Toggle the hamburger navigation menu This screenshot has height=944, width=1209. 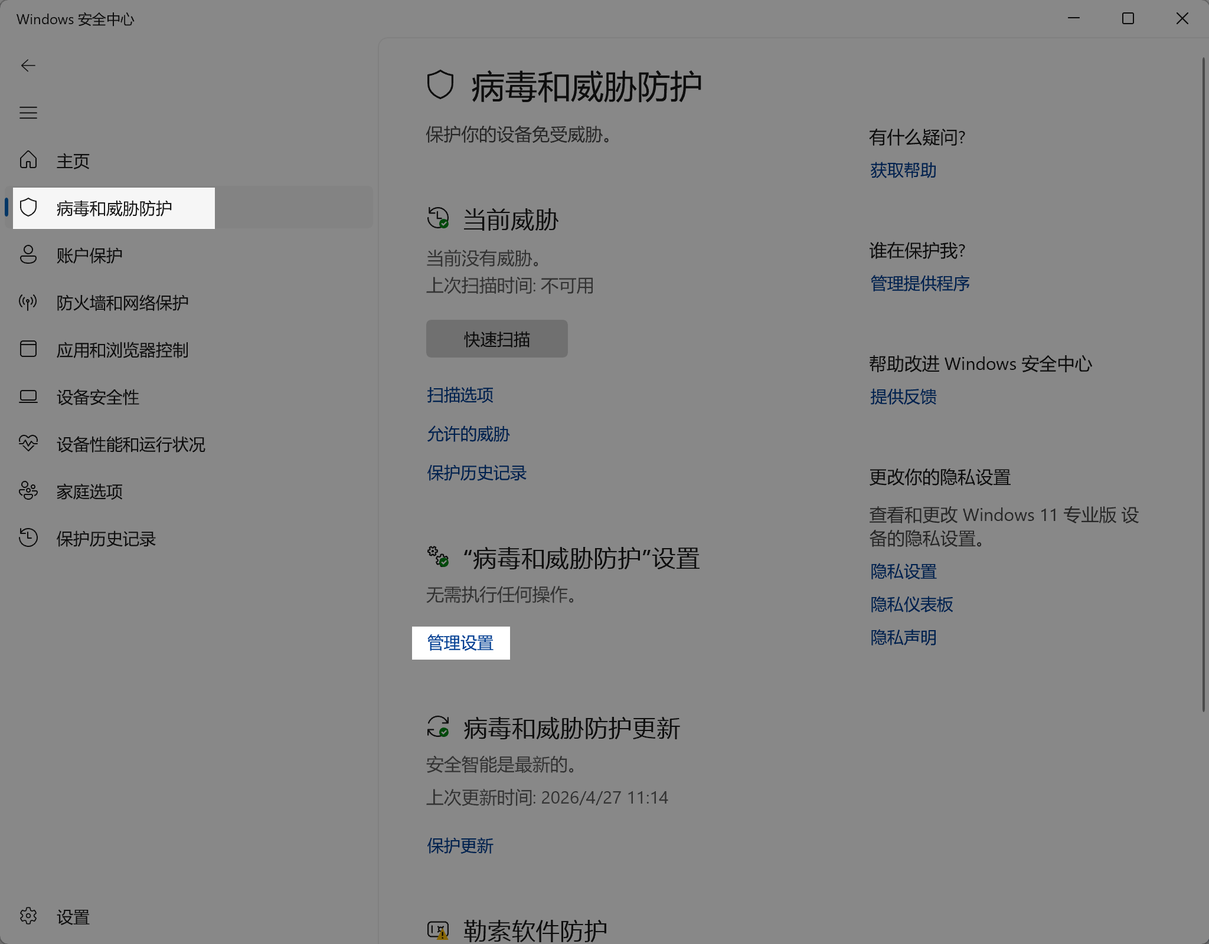tap(28, 113)
